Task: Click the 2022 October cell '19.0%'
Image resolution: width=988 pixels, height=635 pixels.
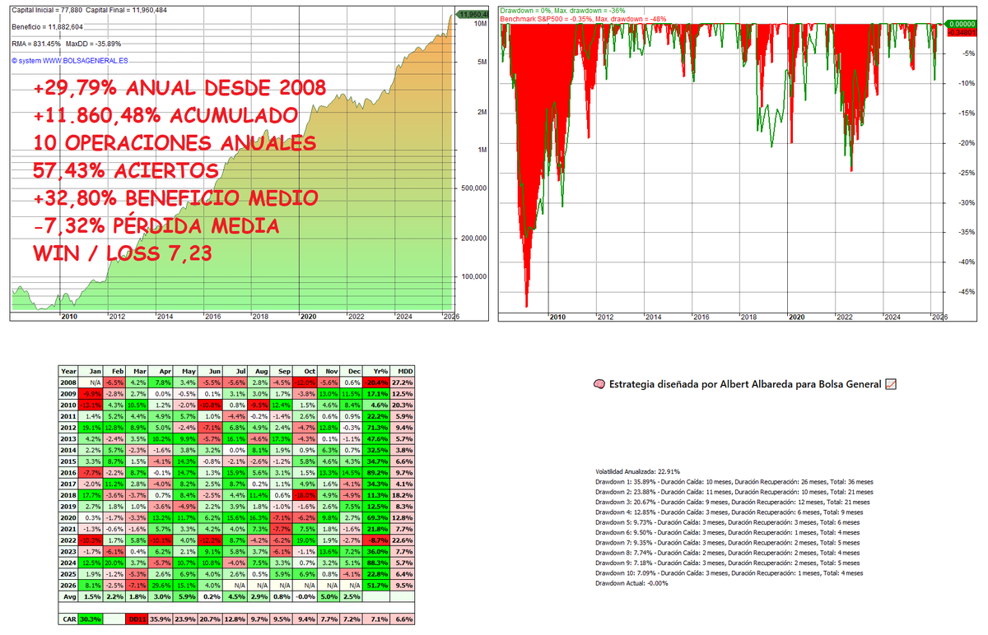Action: pyautogui.click(x=305, y=540)
